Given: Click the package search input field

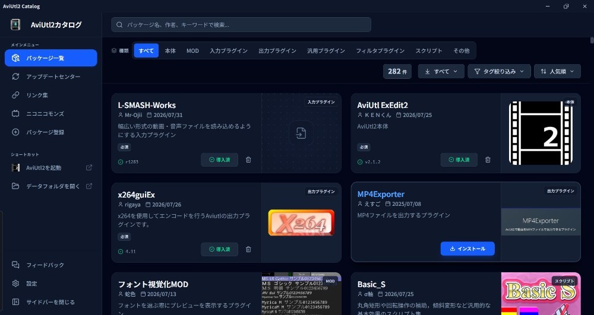Looking at the screenshot, I should pos(241,24).
